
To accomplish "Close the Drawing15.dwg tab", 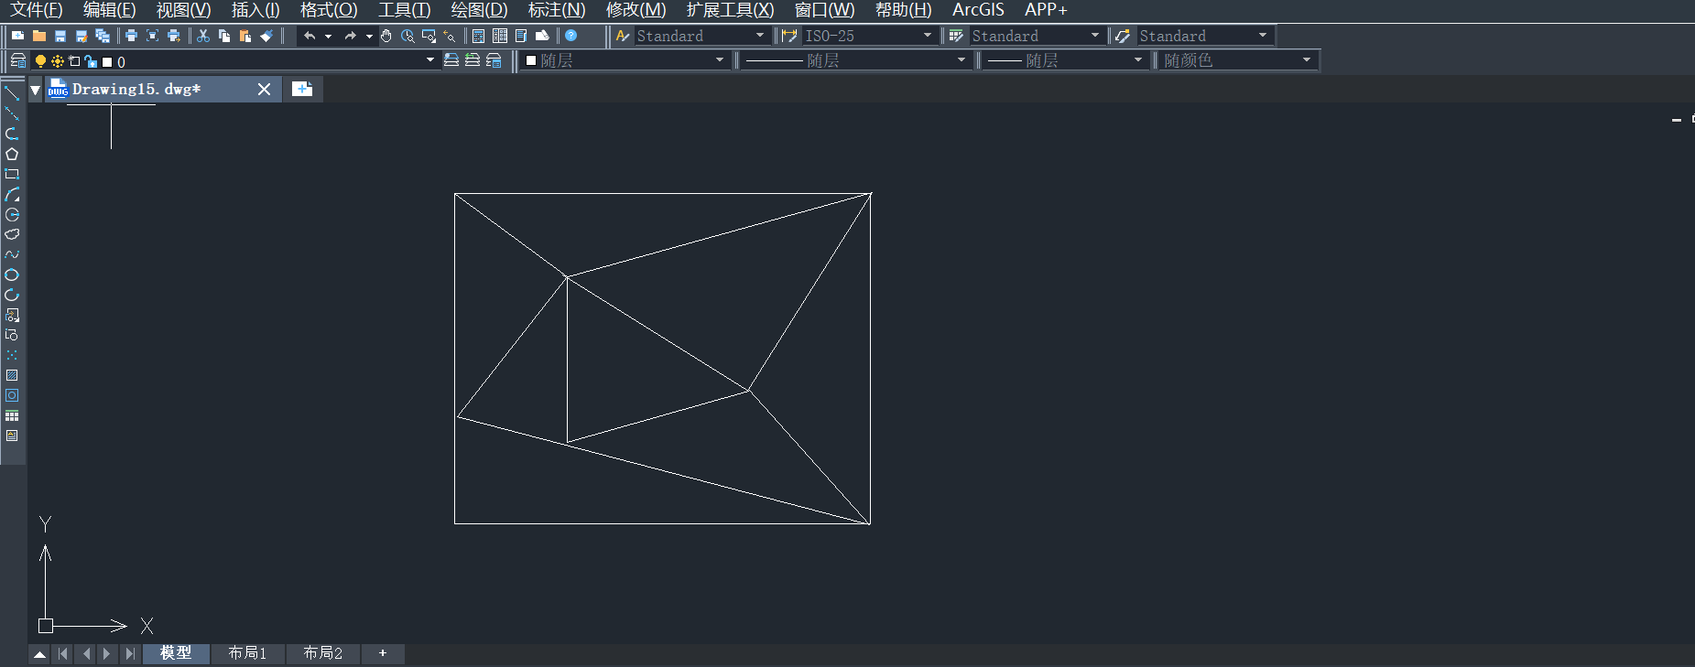I will tap(264, 89).
